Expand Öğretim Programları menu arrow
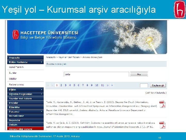Screen dimensions: 186x140 click(x=42, y=94)
